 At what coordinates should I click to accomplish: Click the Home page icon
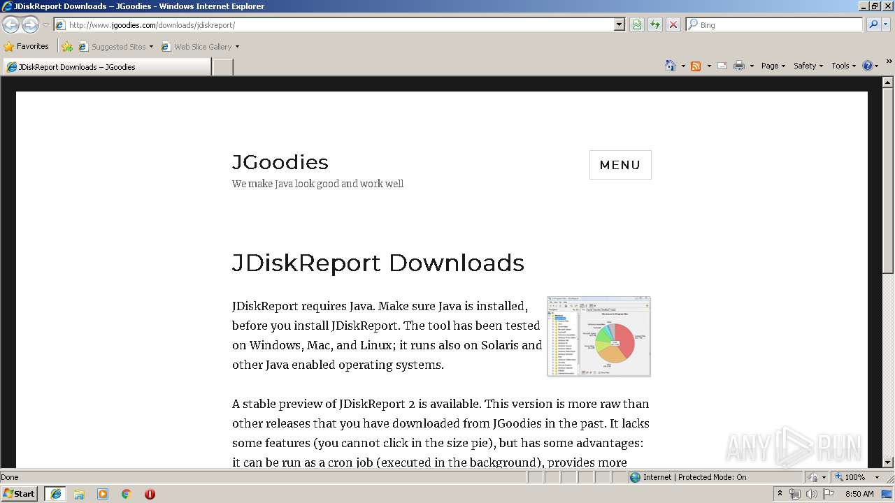671,66
